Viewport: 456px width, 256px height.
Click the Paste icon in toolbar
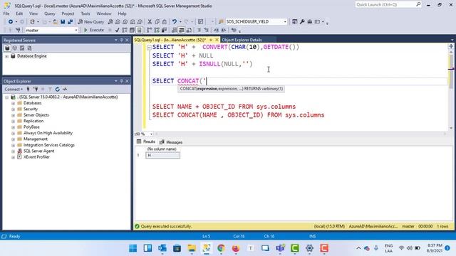[x=165, y=22]
